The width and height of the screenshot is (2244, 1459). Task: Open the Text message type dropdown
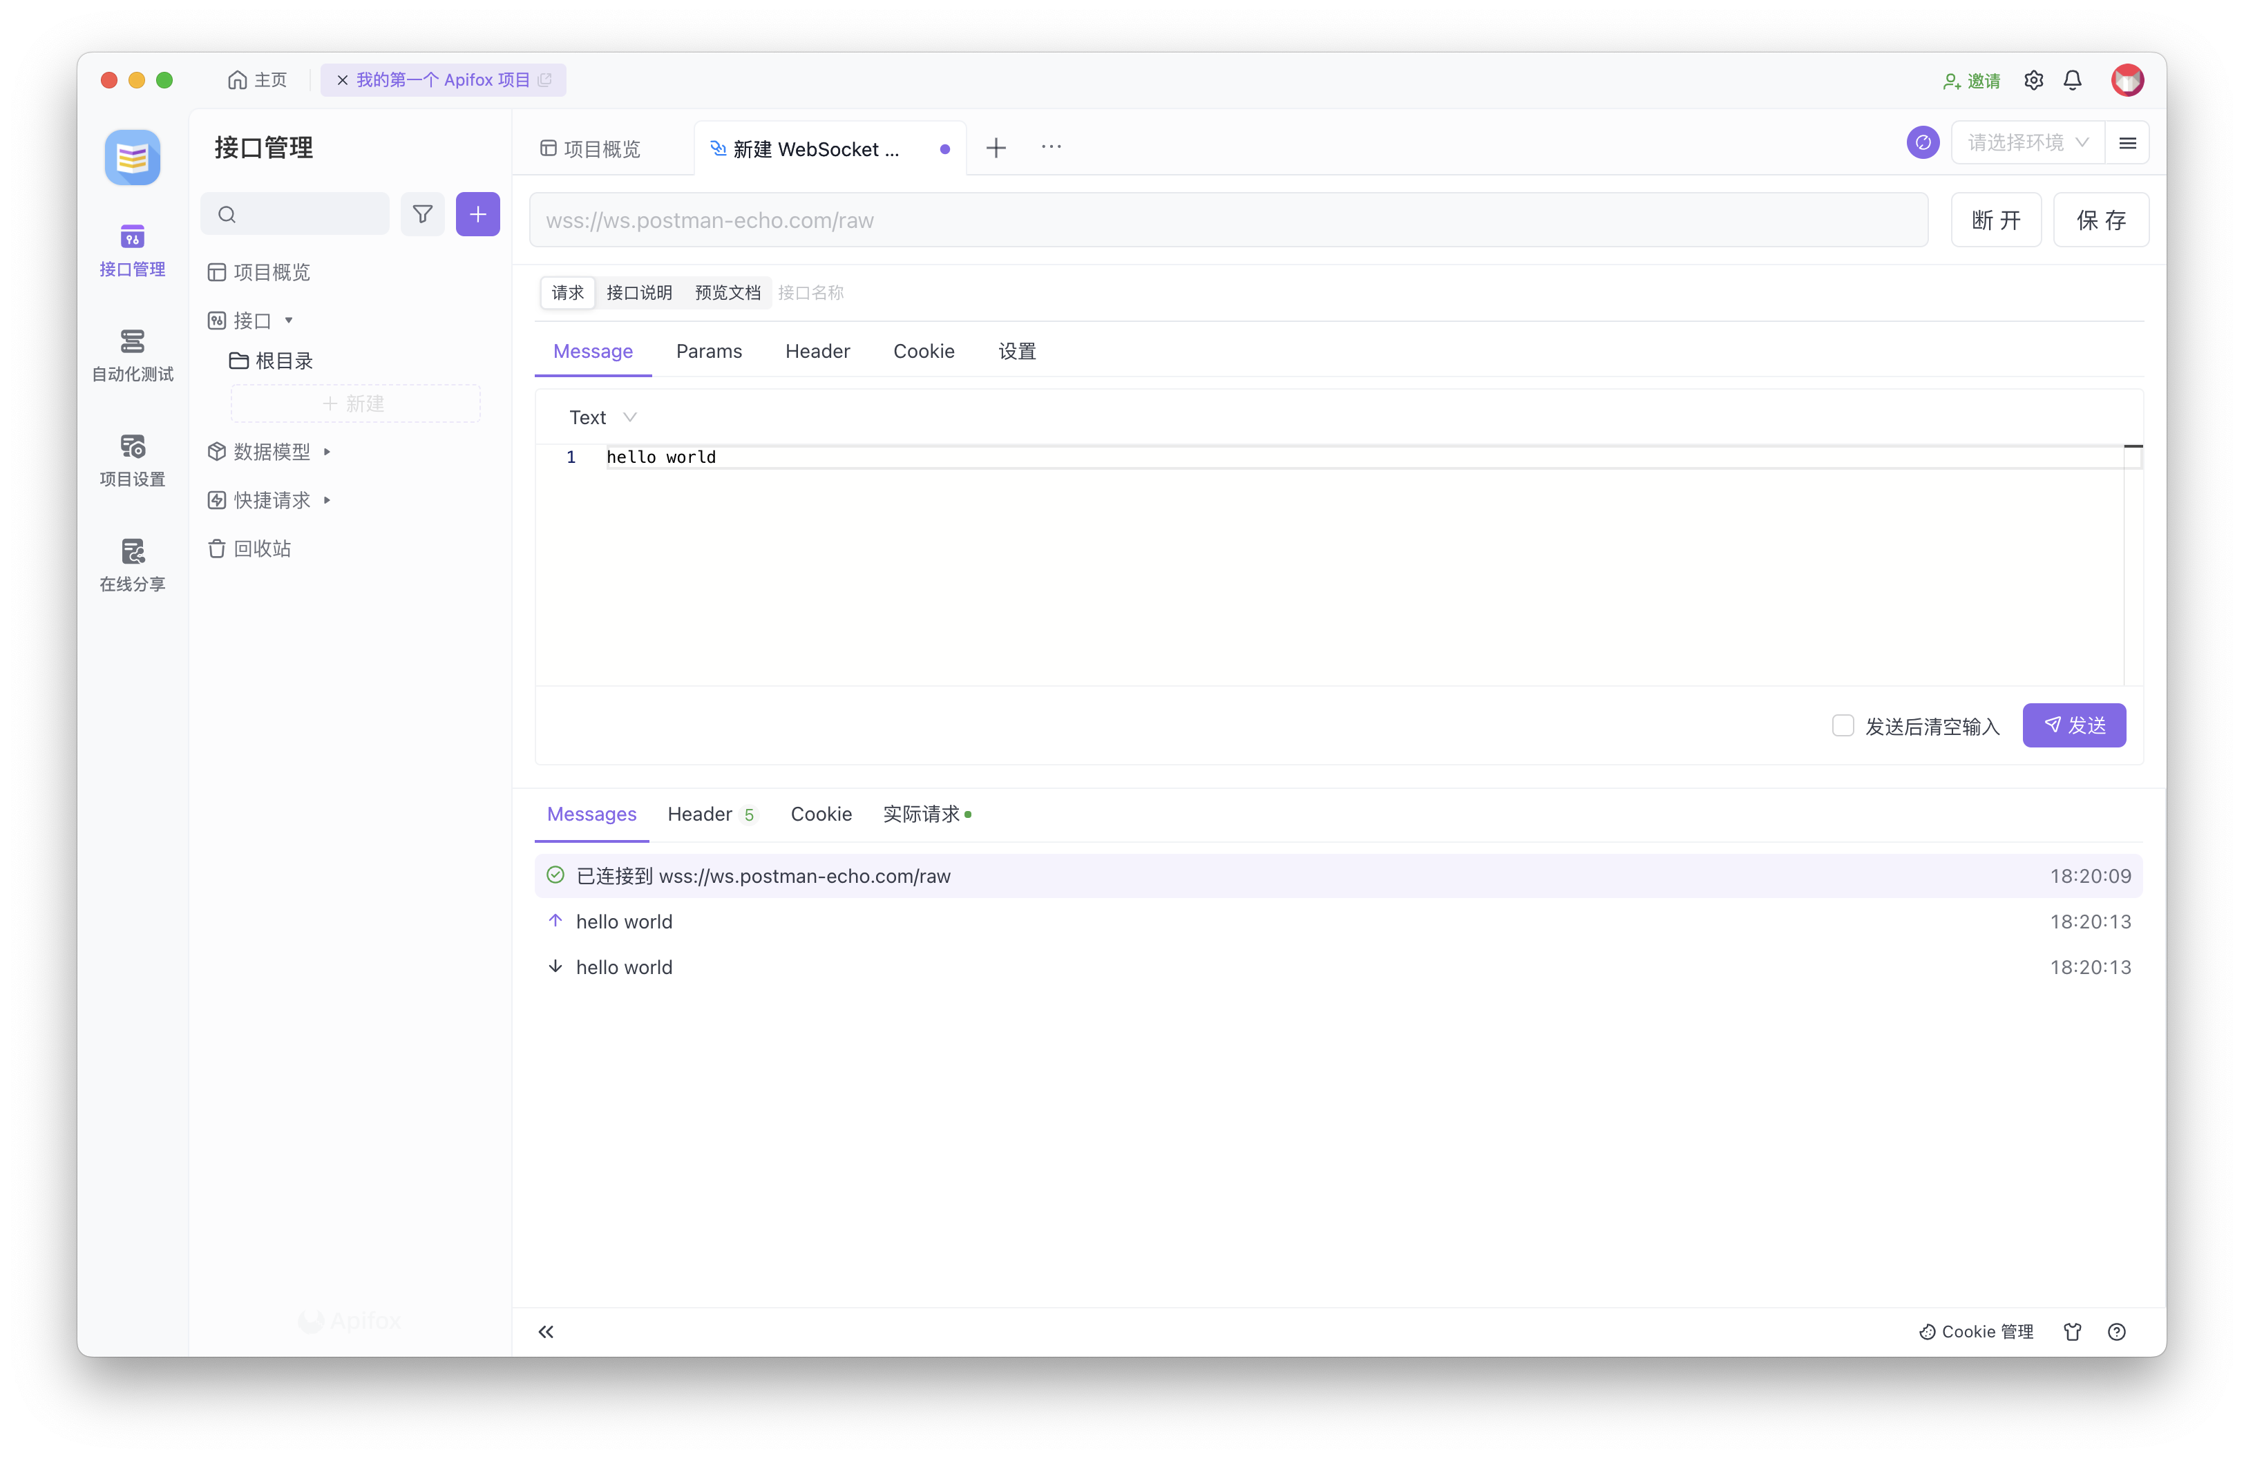click(x=602, y=417)
